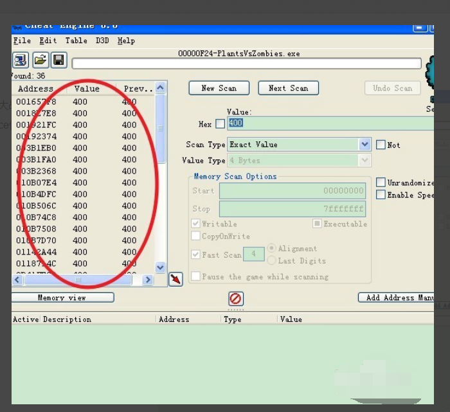This screenshot has width=450, height=412.
Task: Open the Scan Type dropdown
Action: [364, 145]
